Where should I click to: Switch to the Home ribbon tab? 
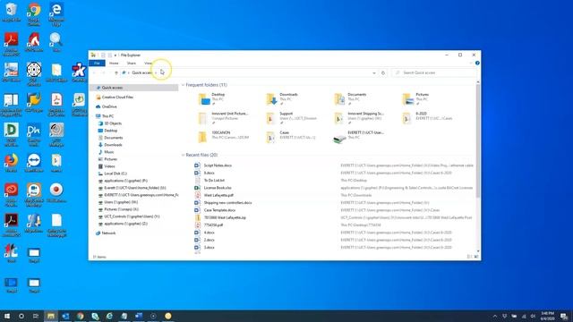coord(114,64)
